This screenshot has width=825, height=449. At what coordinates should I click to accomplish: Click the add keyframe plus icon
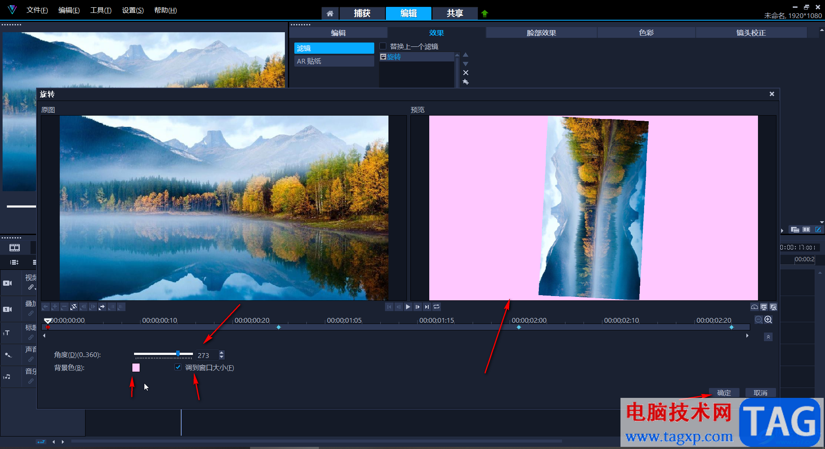coord(55,307)
